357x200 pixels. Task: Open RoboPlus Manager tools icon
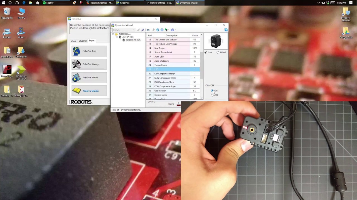[76, 64]
